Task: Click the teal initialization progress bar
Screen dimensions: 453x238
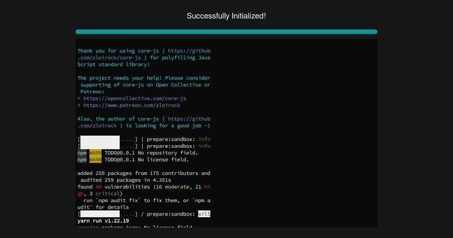Action: pyautogui.click(x=226, y=32)
